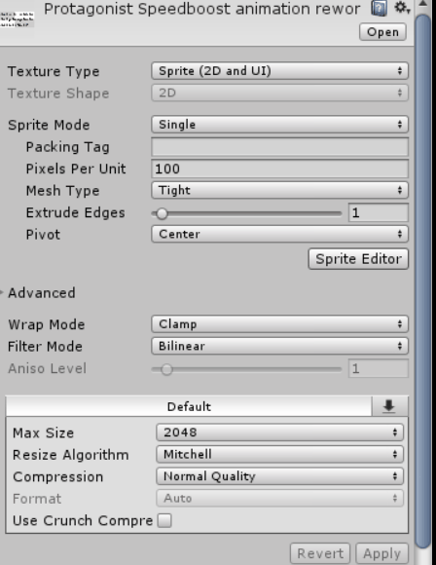The width and height of the screenshot is (436, 565).
Task: Click the 'Sprite Mode' label
Action: (x=49, y=125)
